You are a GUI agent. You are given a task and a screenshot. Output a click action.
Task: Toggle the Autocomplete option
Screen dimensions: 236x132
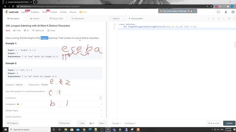136,19
